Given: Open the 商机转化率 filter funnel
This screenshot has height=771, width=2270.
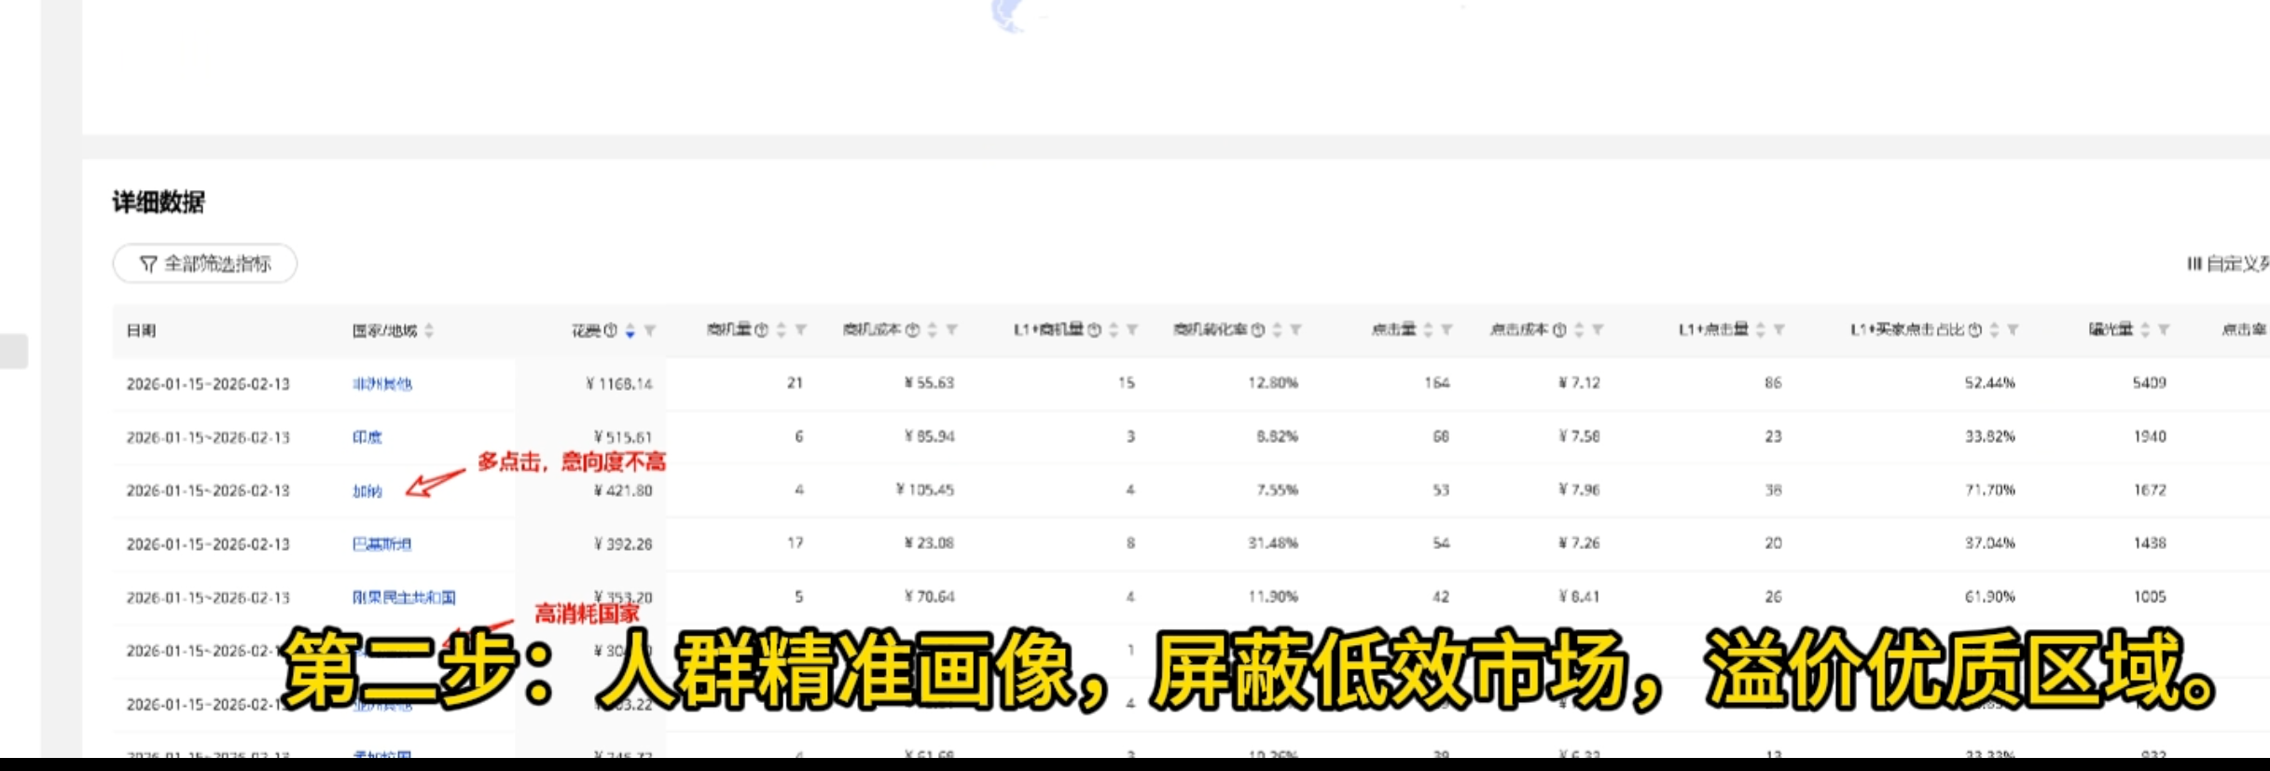Looking at the screenshot, I should coord(1295,330).
